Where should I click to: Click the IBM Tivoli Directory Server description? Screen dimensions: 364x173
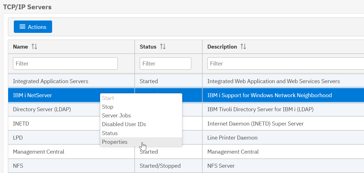pos(260,109)
